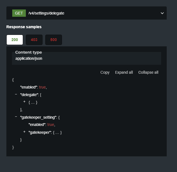
Task: Collapse the endpoint using the chevron arrow
Action: pyautogui.click(x=162, y=13)
